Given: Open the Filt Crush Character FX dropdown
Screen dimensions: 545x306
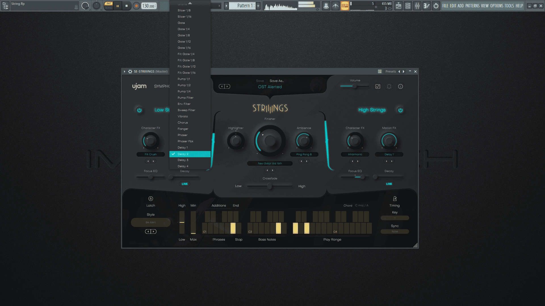Looking at the screenshot, I should pos(151,154).
